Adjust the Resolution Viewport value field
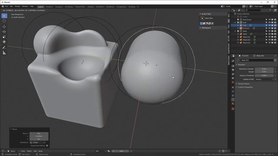The height and width of the screenshot is (156, 278). (264, 69)
